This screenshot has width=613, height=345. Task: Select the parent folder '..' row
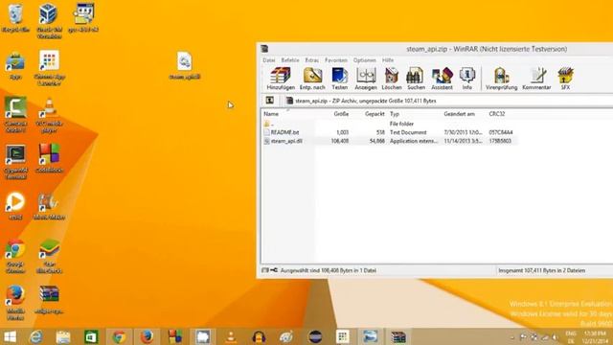(x=390, y=124)
